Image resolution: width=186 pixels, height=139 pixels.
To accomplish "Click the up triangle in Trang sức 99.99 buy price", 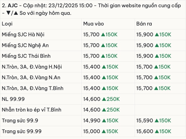I will [103, 131].
